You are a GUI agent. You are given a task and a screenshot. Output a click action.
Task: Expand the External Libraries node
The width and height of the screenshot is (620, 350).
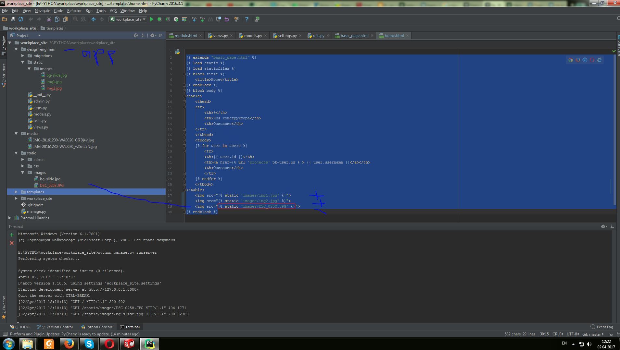point(10,218)
